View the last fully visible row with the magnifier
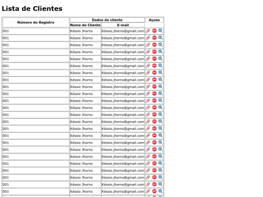This screenshot has width=263, height=197. point(160,191)
